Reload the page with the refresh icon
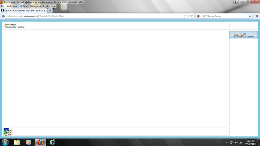Viewport: 260px width, 146px height. pos(192,16)
